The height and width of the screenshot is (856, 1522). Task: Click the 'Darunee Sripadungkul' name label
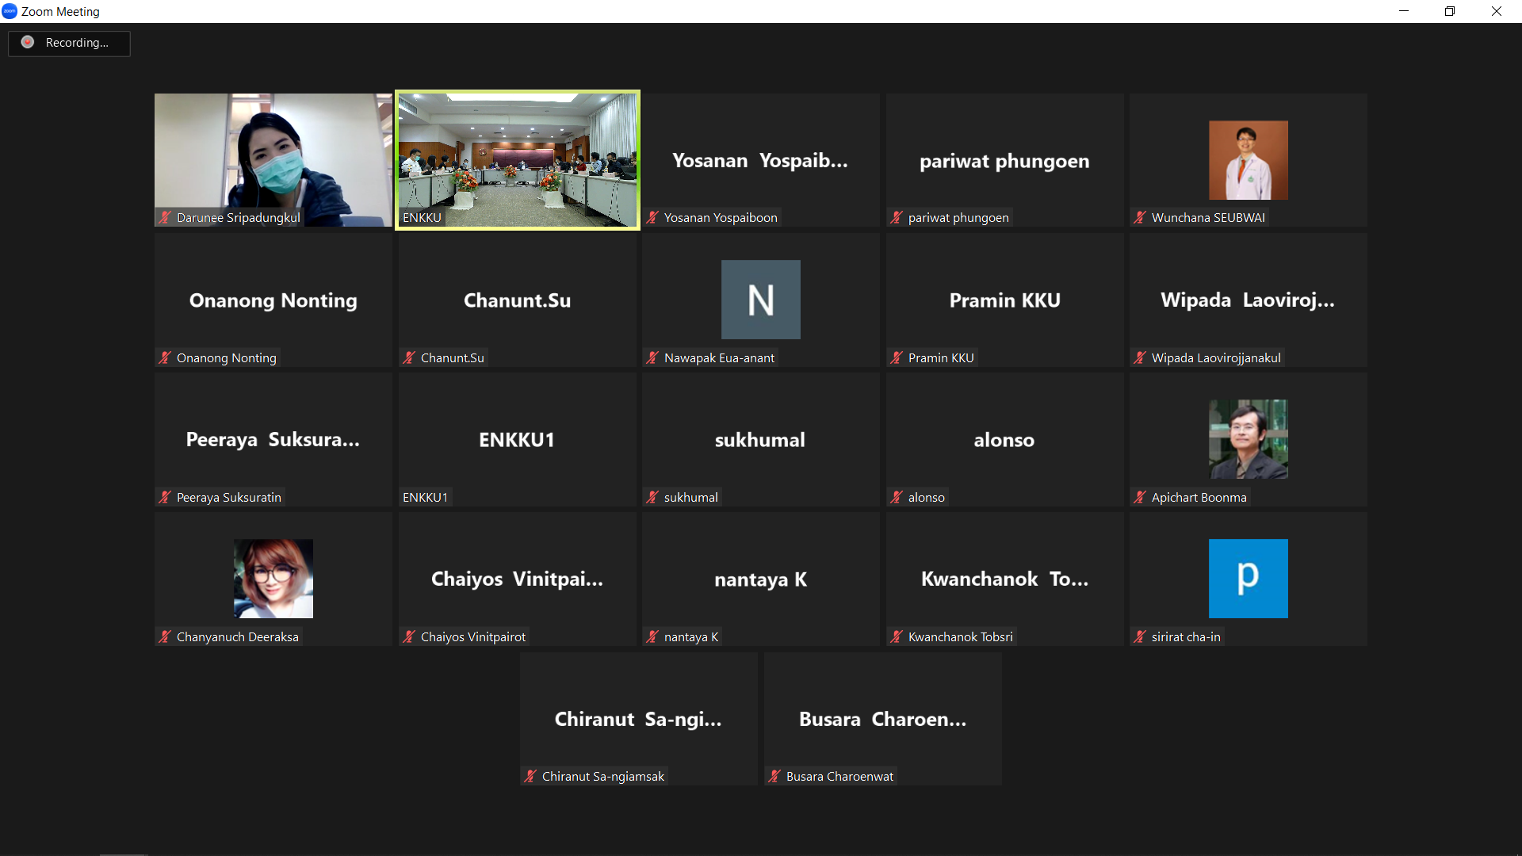[239, 217]
